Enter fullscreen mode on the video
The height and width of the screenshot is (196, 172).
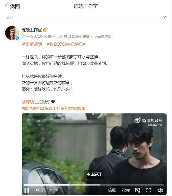coord(149,190)
